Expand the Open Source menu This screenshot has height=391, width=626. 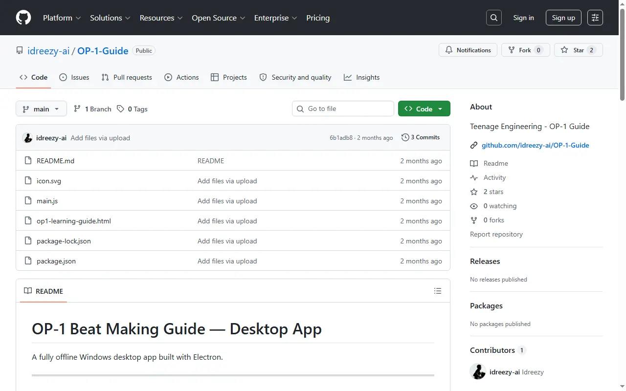pyautogui.click(x=219, y=18)
